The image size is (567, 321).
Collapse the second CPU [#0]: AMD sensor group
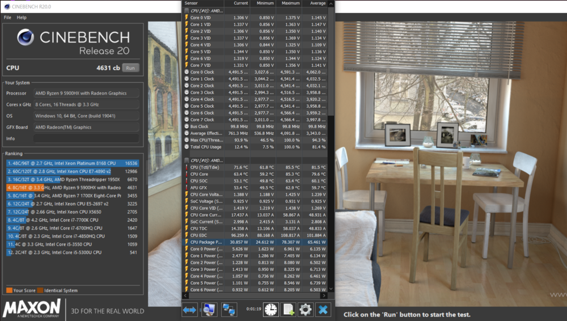[187, 160]
